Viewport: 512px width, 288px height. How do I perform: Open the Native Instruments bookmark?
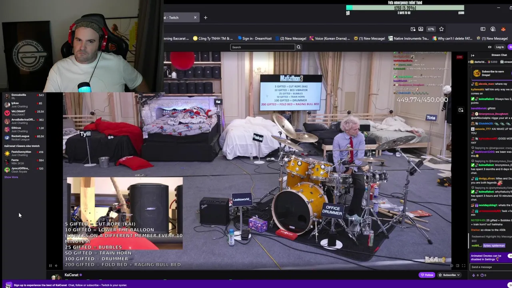pos(408,38)
